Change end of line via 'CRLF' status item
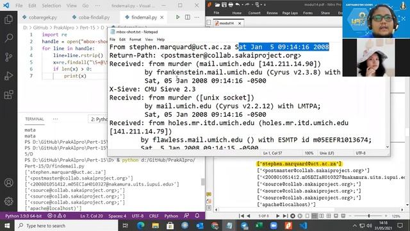 coord(154,216)
